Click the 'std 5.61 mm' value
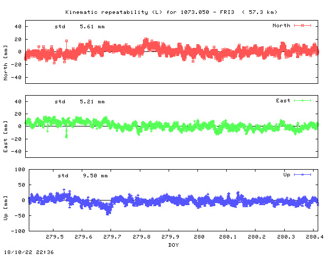The height and width of the screenshot is (255, 329). (80, 27)
